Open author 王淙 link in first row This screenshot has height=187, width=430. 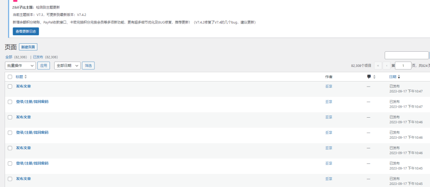coord(329,86)
